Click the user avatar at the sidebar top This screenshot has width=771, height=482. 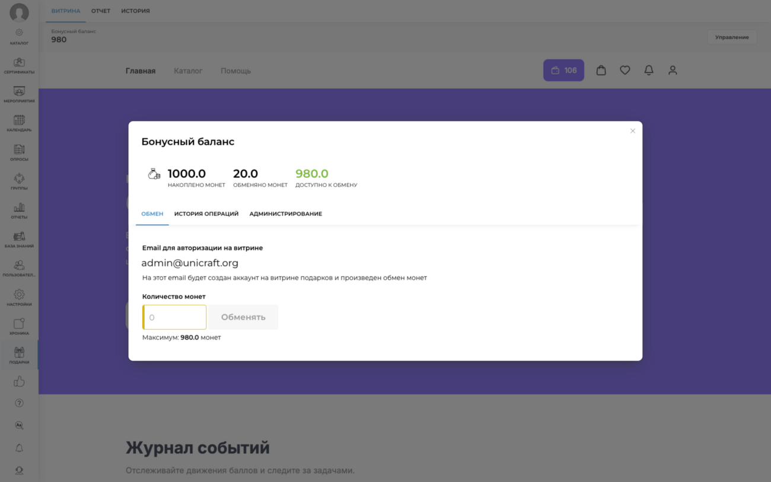[x=19, y=12]
